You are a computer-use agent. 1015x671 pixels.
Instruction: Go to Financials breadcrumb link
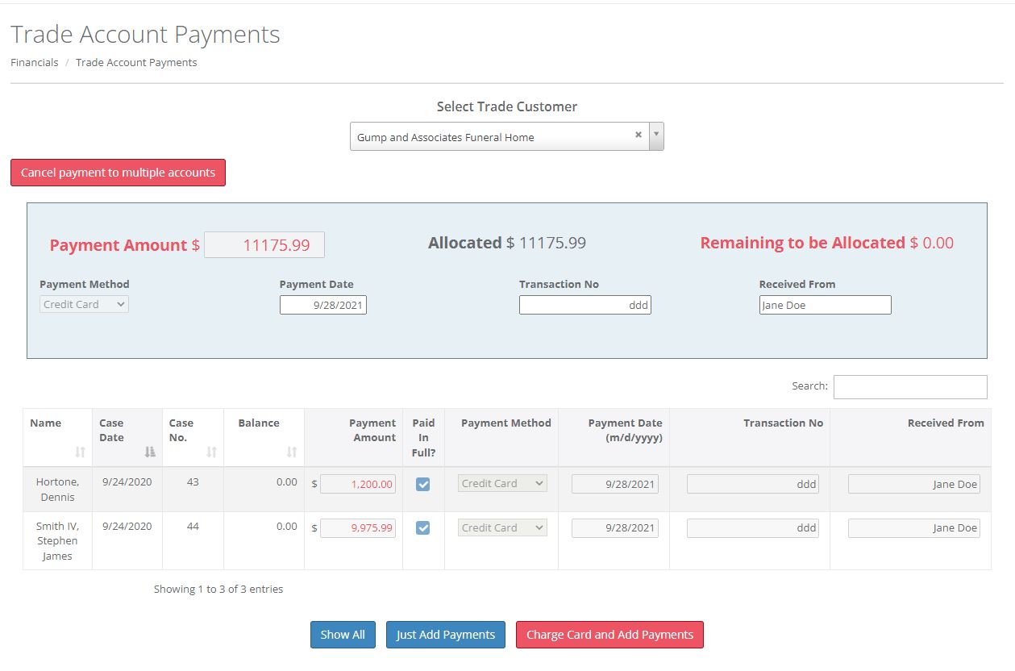click(x=35, y=63)
